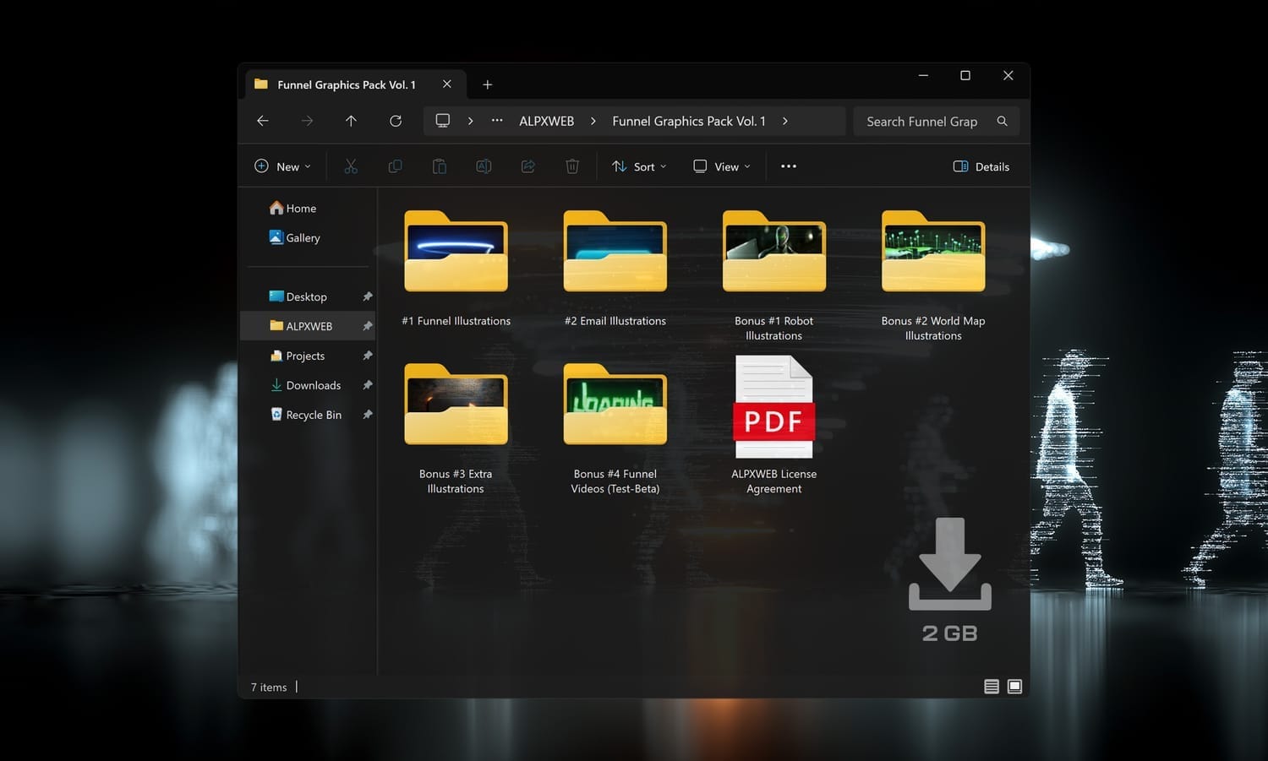Click the Share icon in the toolbar
Viewport: 1268px width, 761px height.
[x=527, y=166]
